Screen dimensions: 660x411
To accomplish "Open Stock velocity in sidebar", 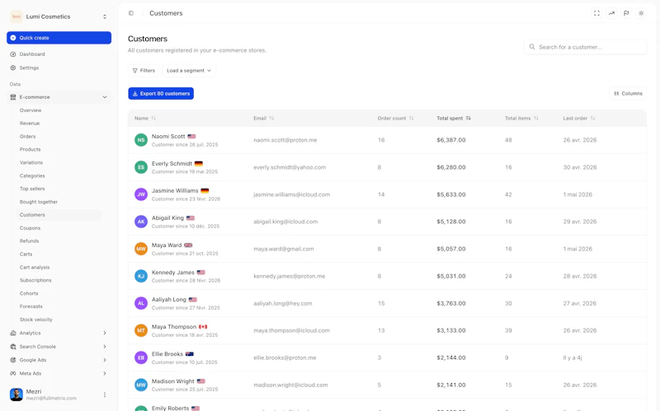I will point(35,320).
